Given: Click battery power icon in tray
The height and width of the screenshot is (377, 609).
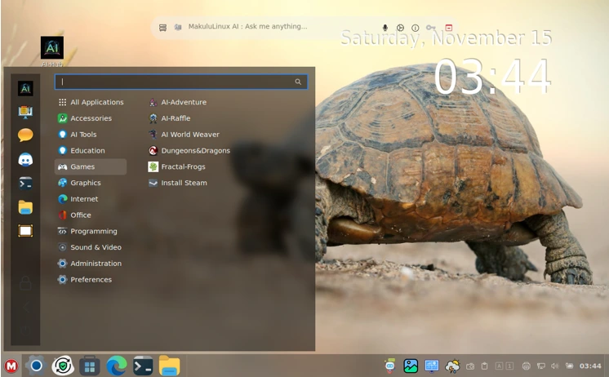Looking at the screenshot, I should 569,366.
